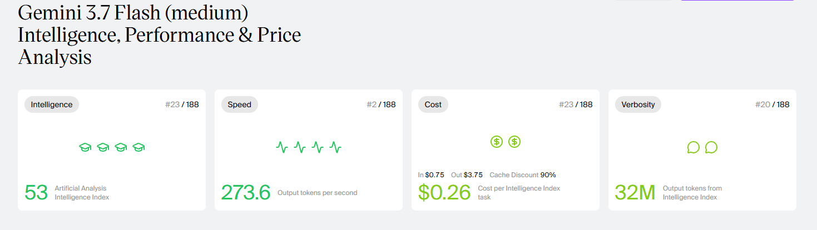The image size is (817, 230).
Task: Click the 273.6 tokens per second value
Action: (x=246, y=192)
